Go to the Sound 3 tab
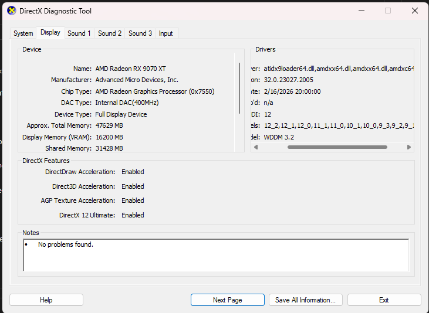Viewport: 429px width, 313px height. (x=140, y=33)
